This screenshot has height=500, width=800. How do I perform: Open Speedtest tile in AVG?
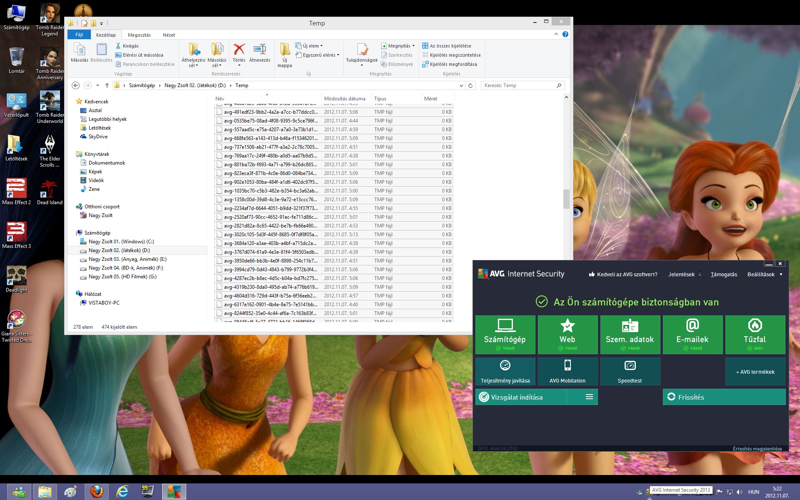(630, 371)
